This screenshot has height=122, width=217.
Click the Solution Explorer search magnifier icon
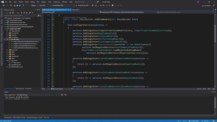[38, 16]
